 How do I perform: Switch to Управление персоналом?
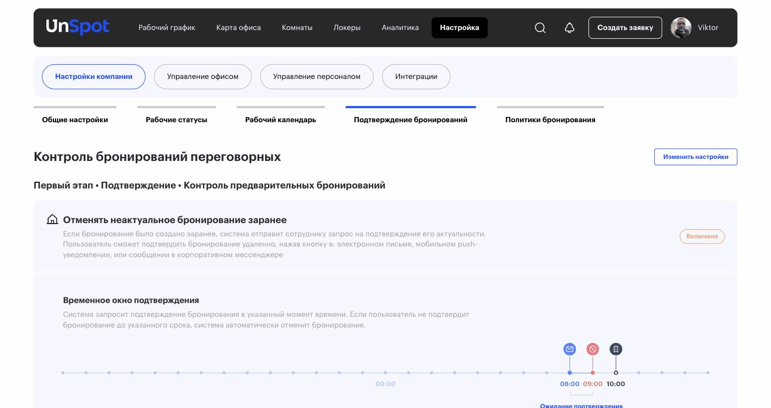(317, 76)
